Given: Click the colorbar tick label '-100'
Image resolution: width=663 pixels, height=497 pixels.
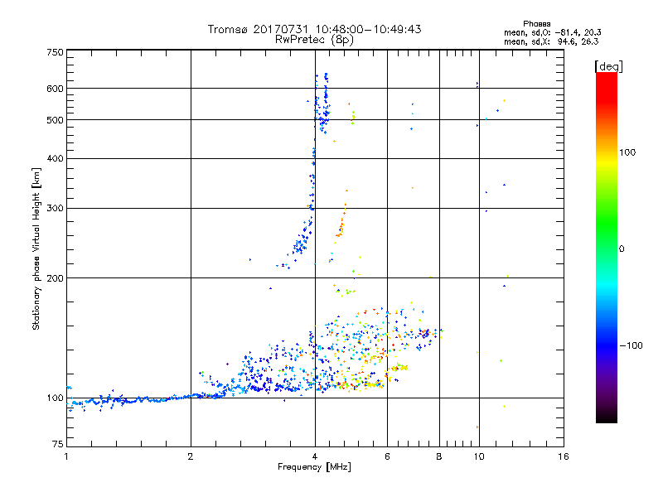Looking at the screenshot, I should point(631,345).
